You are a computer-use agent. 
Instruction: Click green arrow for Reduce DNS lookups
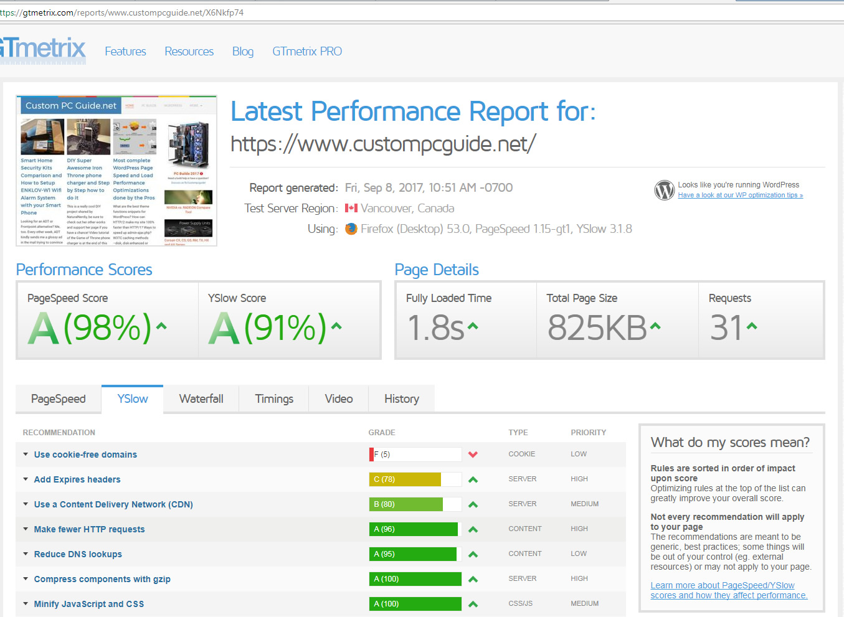coord(473,554)
